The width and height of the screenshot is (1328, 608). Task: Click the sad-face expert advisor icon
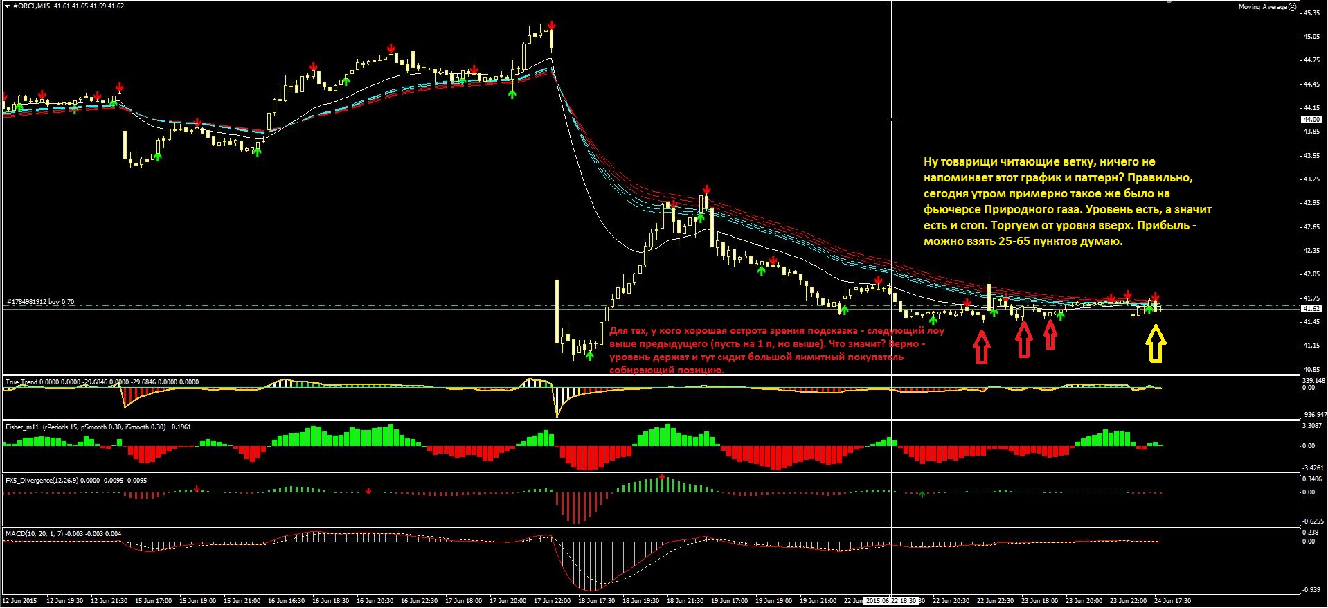point(1292,7)
